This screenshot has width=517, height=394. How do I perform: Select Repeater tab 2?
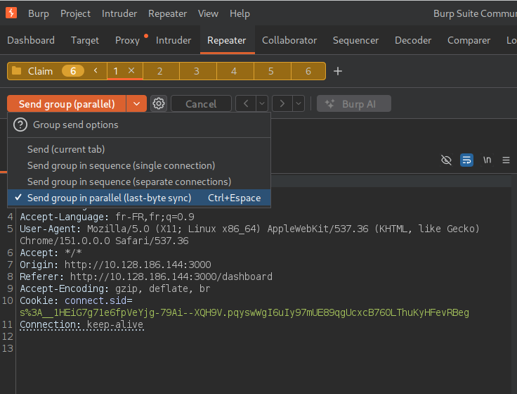[159, 71]
